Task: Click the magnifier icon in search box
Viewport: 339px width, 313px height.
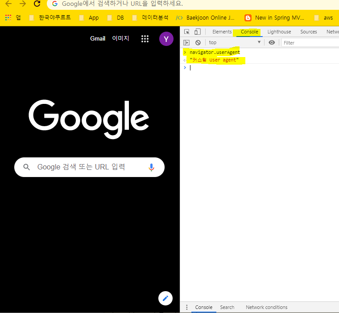Action: click(x=27, y=167)
